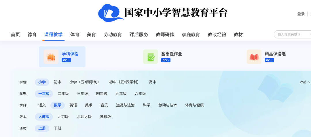Go to 首页 in navigation bar
The height and width of the screenshot is (137, 311).
pos(15,35)
